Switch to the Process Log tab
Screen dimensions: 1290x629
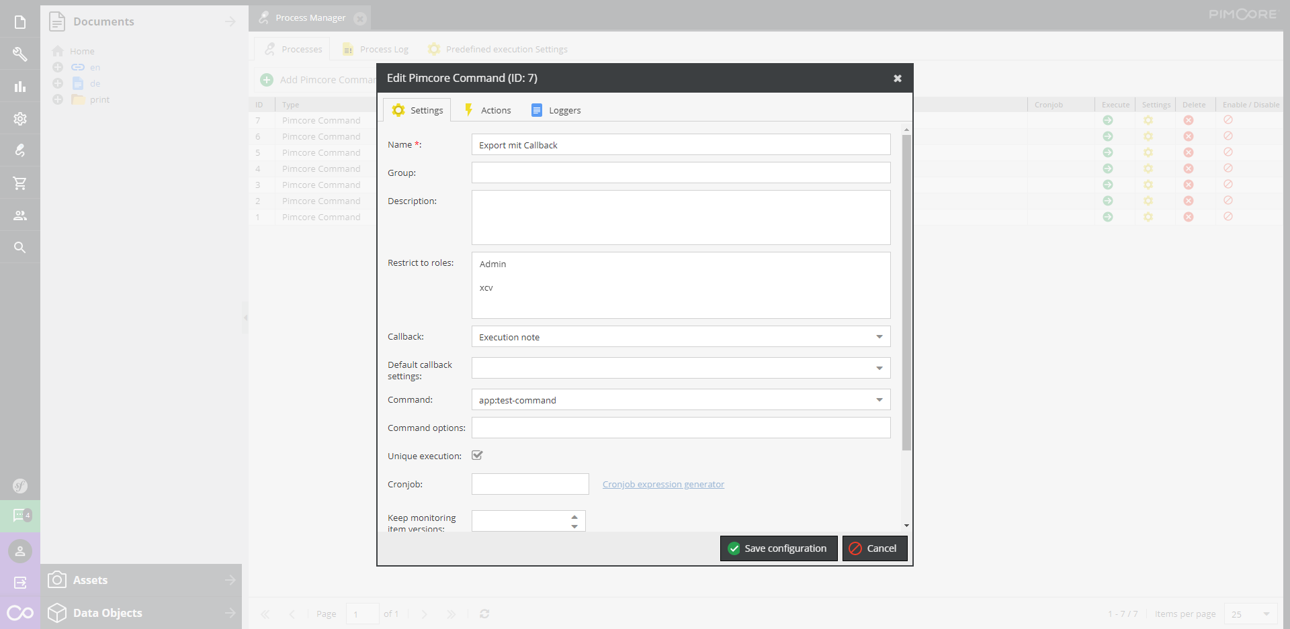point(376,49)
